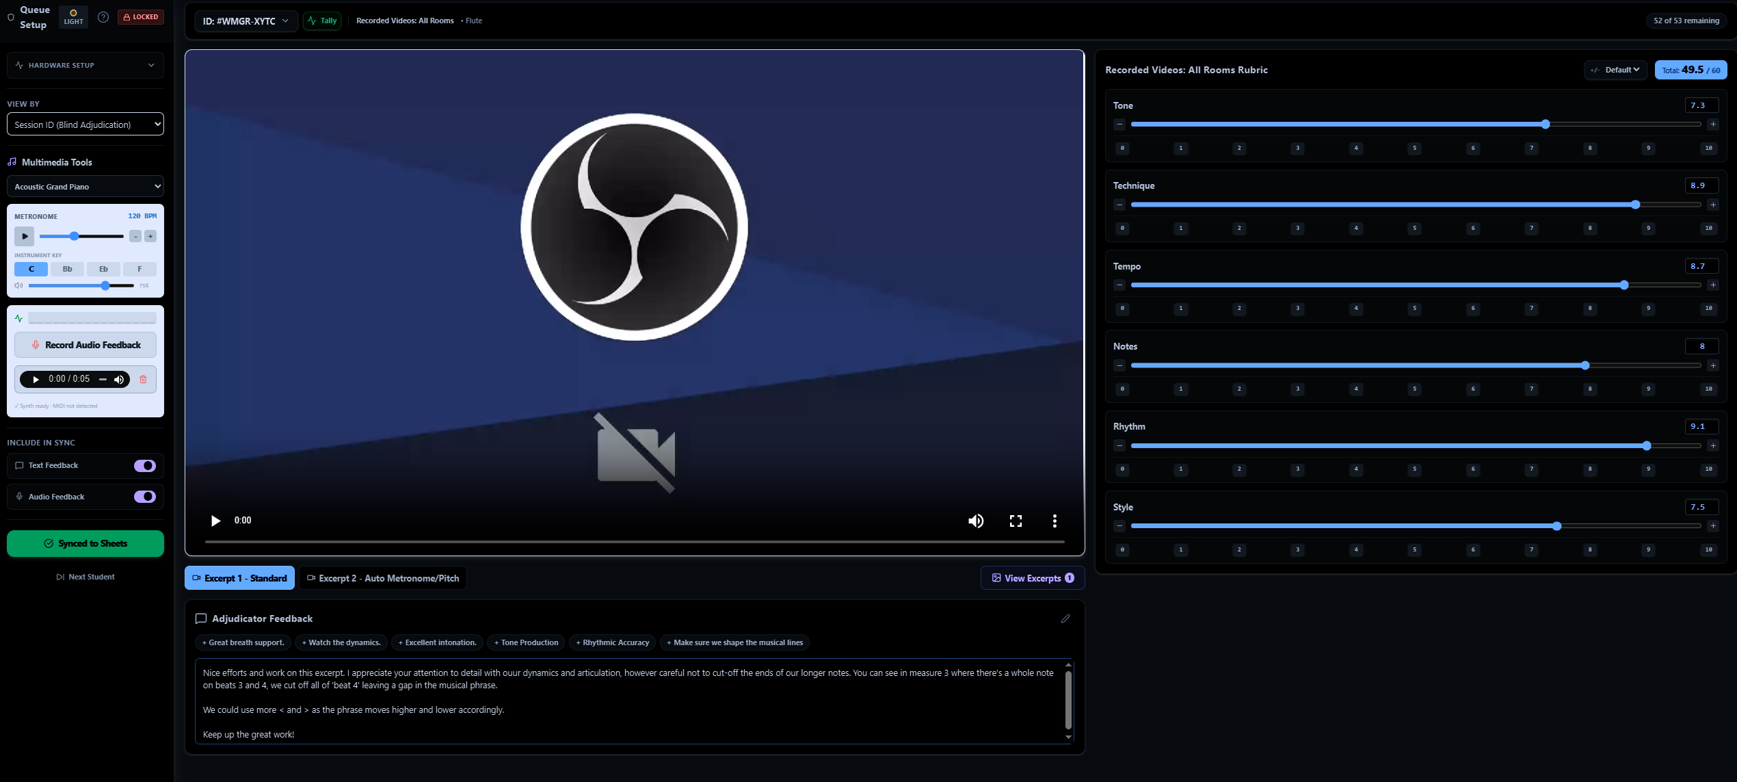The width and height of the screenshot is (1737, 782).
Task: Increase Style score with plus button
Action: (x=1713, y=526)
